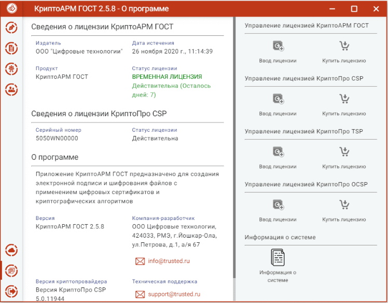
Task: Click the Версия КриптоПро CSP text
Action: point(71,290)
